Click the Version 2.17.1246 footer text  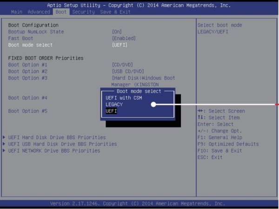(x=138, y=203)
